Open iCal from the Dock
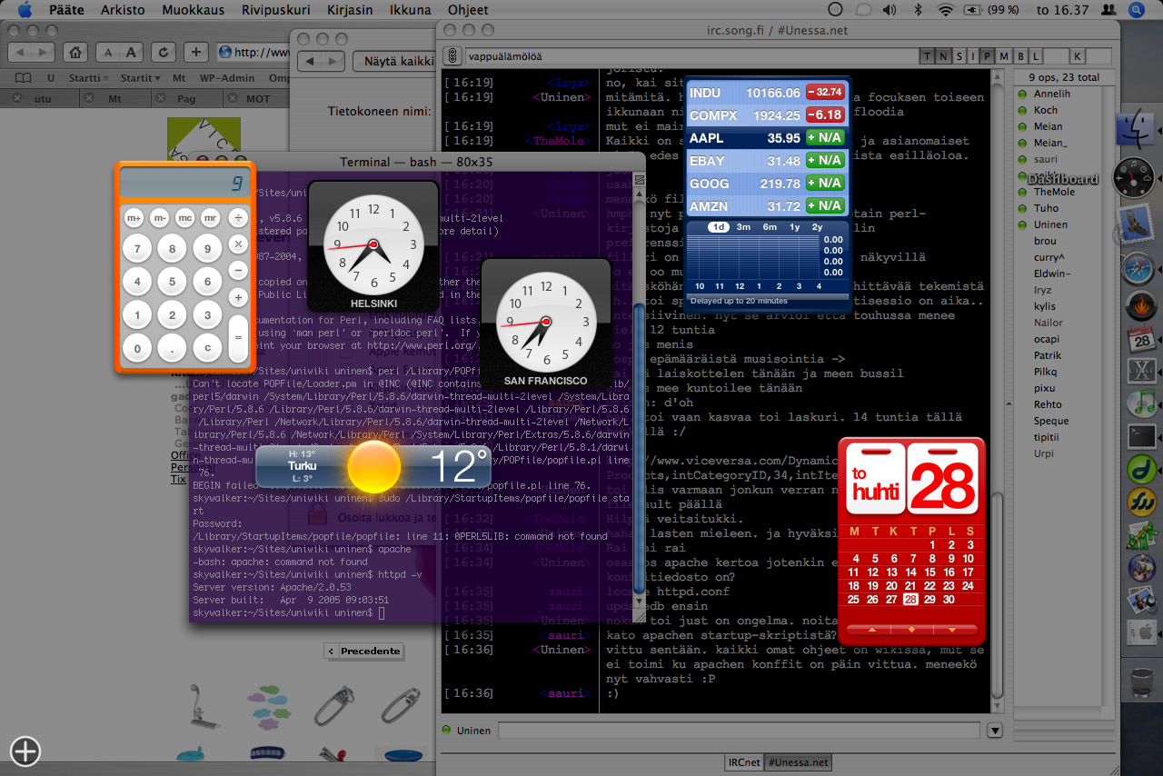 [1140, 342]
